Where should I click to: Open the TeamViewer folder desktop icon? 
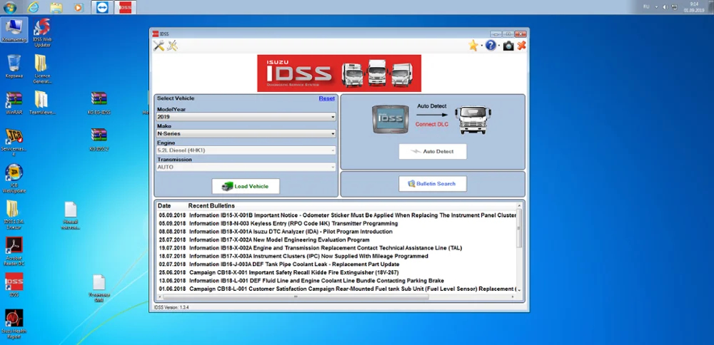(x=42, y=103)
